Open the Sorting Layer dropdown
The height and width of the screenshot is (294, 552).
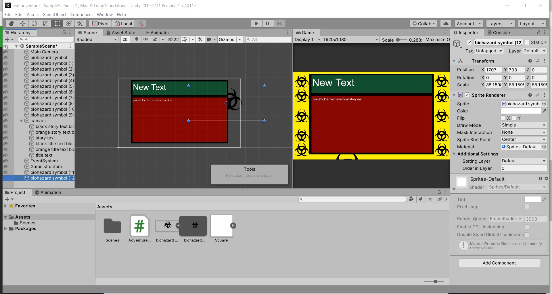pyautogui.click(x=523, y=161)
